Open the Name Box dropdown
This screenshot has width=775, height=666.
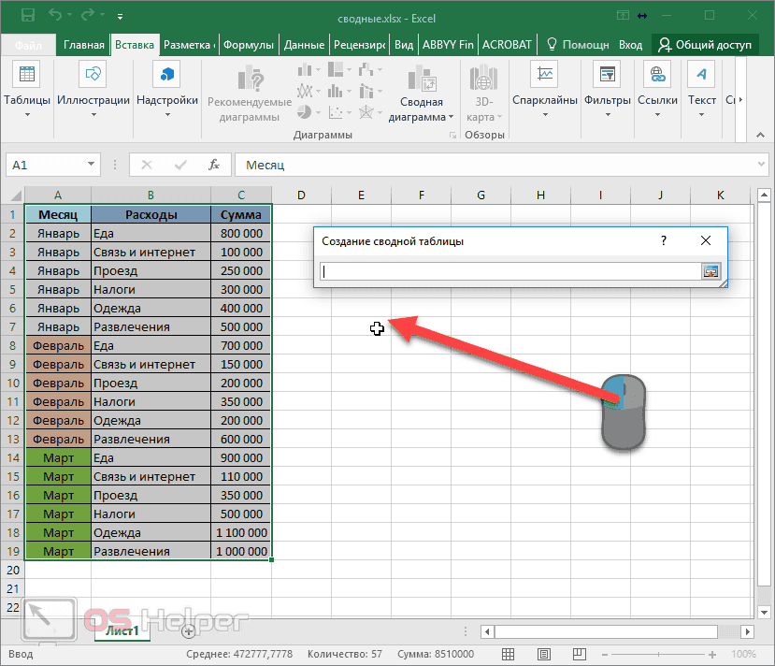click(89, 163)
